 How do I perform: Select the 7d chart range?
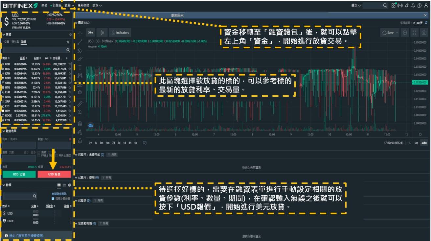[113, 143]
